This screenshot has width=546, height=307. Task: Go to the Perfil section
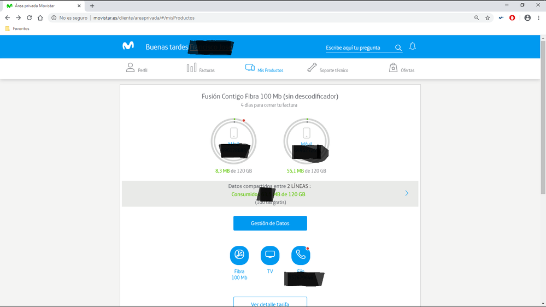[x=137, y=69]
